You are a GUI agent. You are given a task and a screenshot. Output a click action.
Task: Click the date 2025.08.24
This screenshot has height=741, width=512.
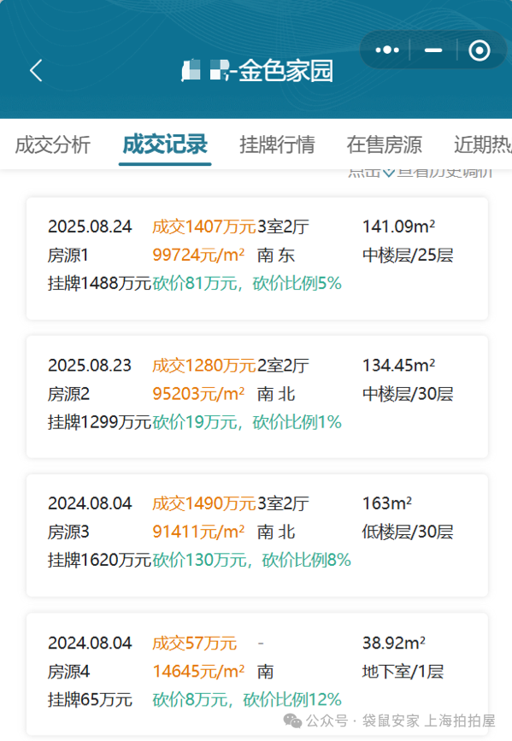pyautogui.click(x=90, y=226)
